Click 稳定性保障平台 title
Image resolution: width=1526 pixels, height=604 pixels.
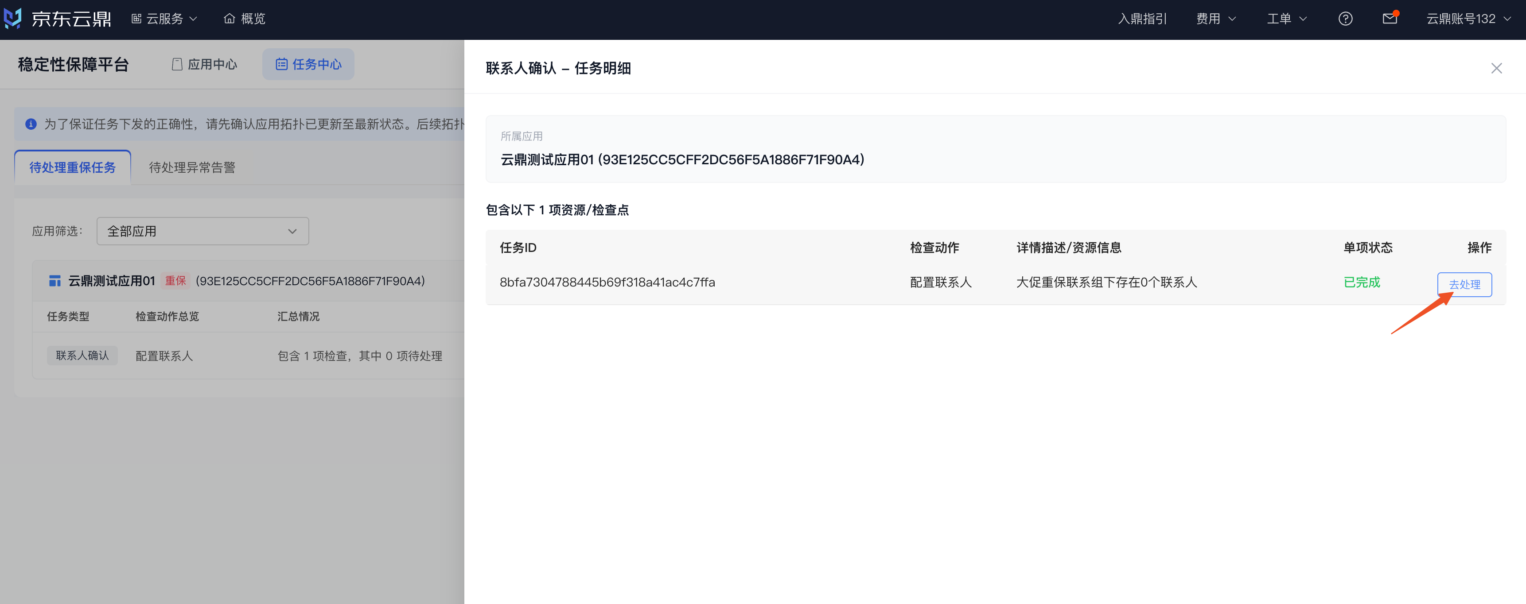[x=74, y=64]
